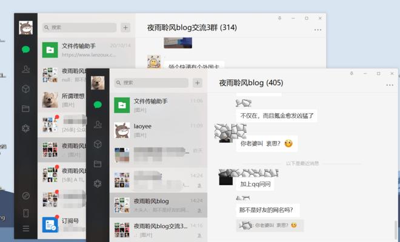Click the plus button in back window
The image size is (400, 242).
click(x=125, y=27)
